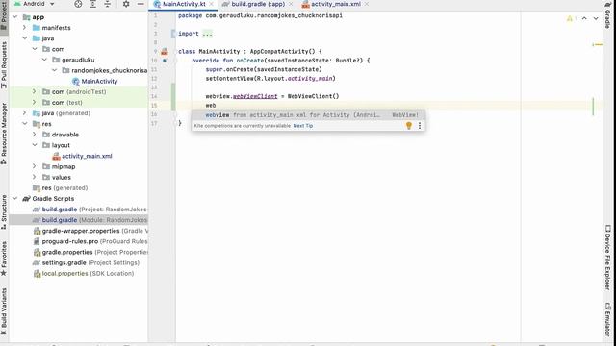Expand the mipmap folder

click(35, 166)
